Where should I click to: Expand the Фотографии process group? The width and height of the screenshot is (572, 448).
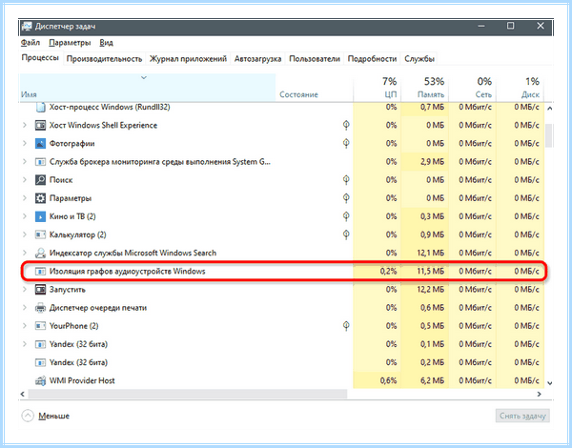point(25,143)
